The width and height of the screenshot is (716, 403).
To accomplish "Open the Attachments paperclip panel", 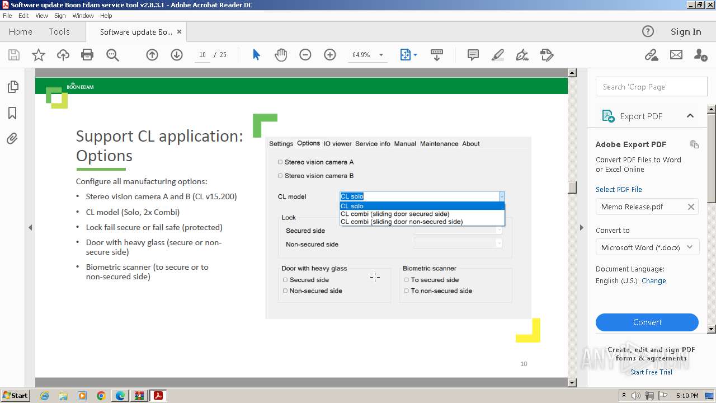I will (12, 139).
